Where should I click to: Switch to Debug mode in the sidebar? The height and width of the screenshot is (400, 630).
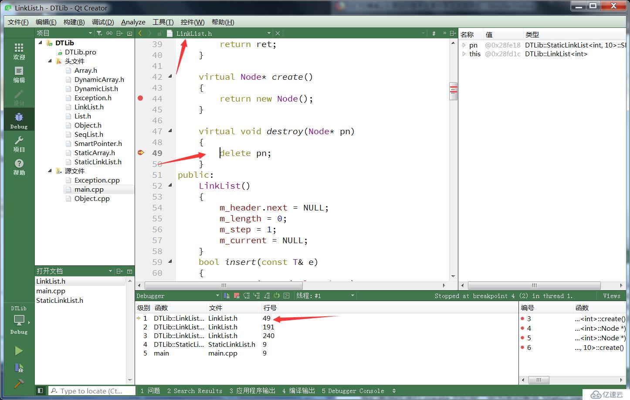coord(19,120)
